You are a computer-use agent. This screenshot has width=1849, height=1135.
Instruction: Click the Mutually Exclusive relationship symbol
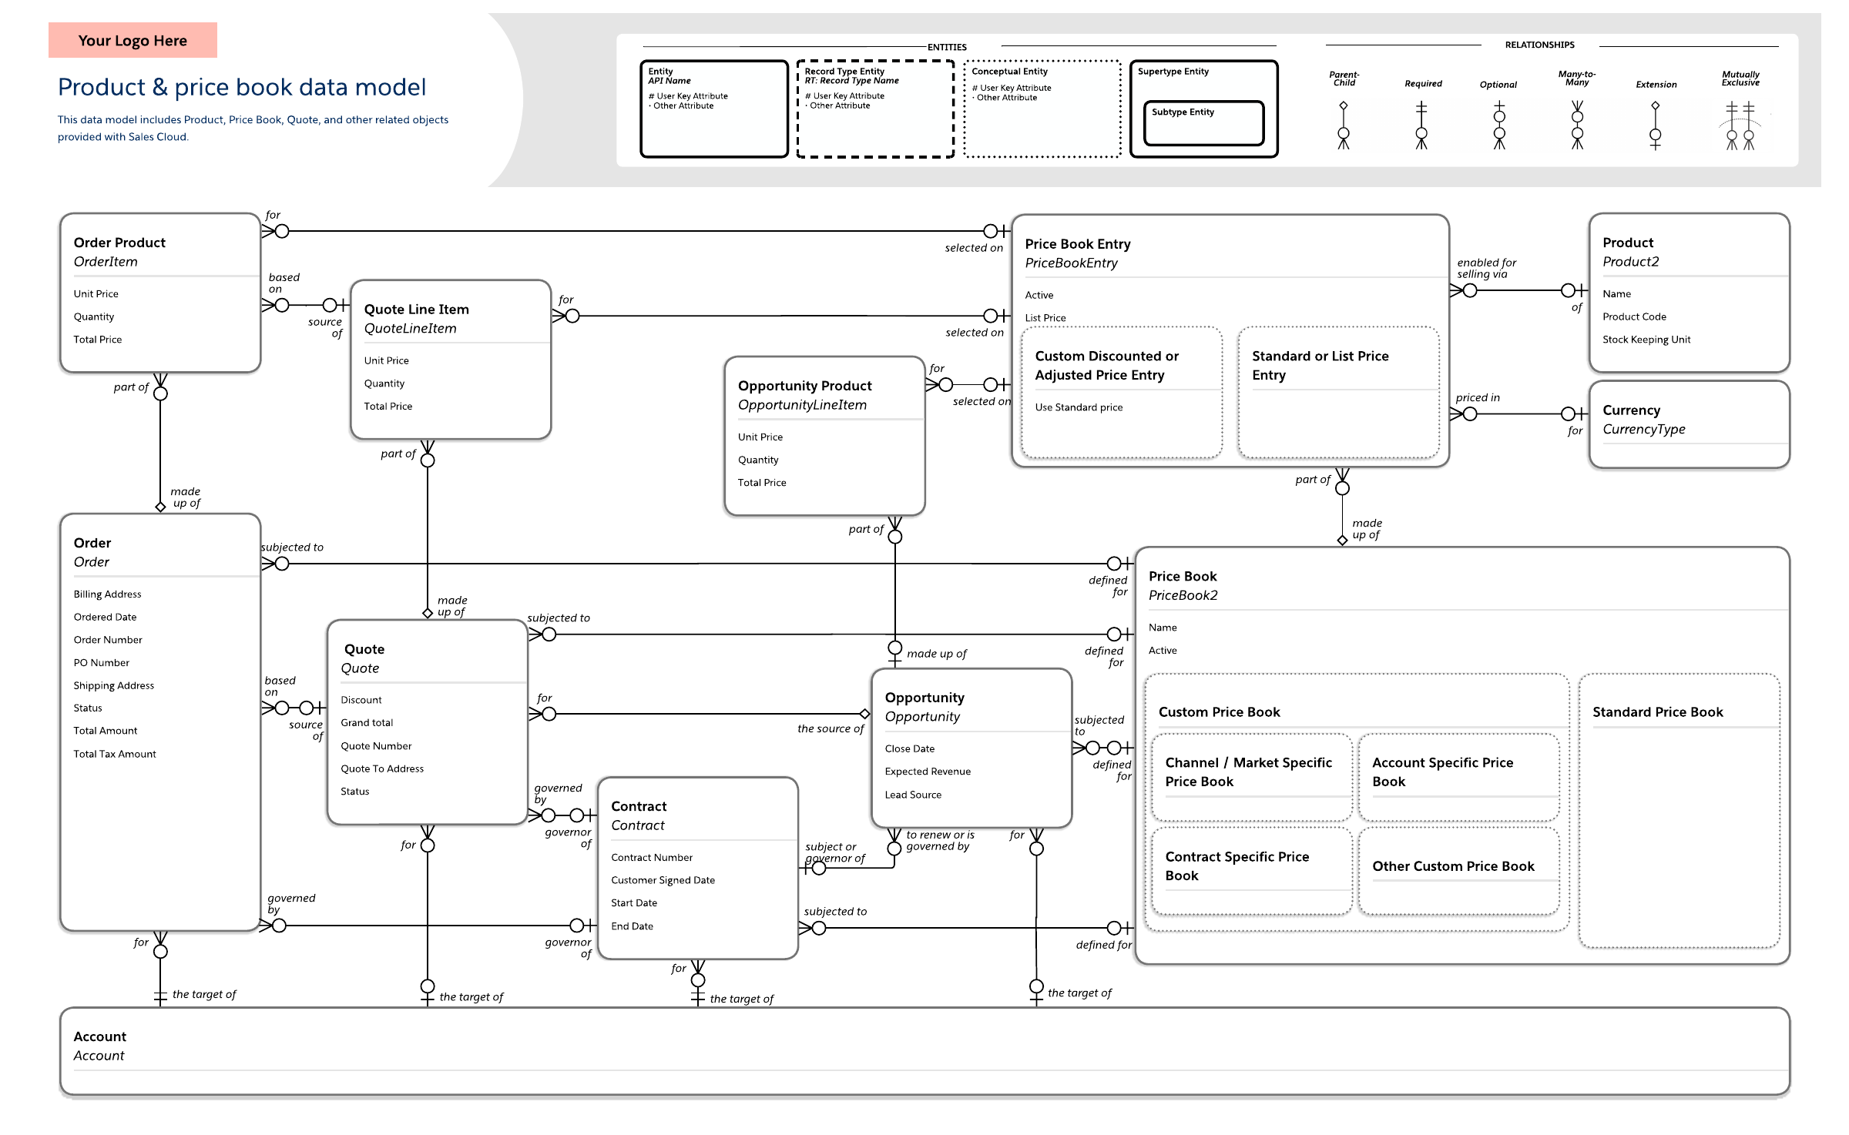pos(1740,126)
